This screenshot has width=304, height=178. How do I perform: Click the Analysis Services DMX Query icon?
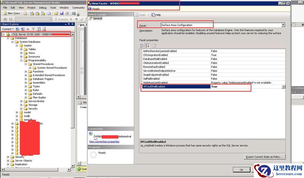tap(38, 13)
